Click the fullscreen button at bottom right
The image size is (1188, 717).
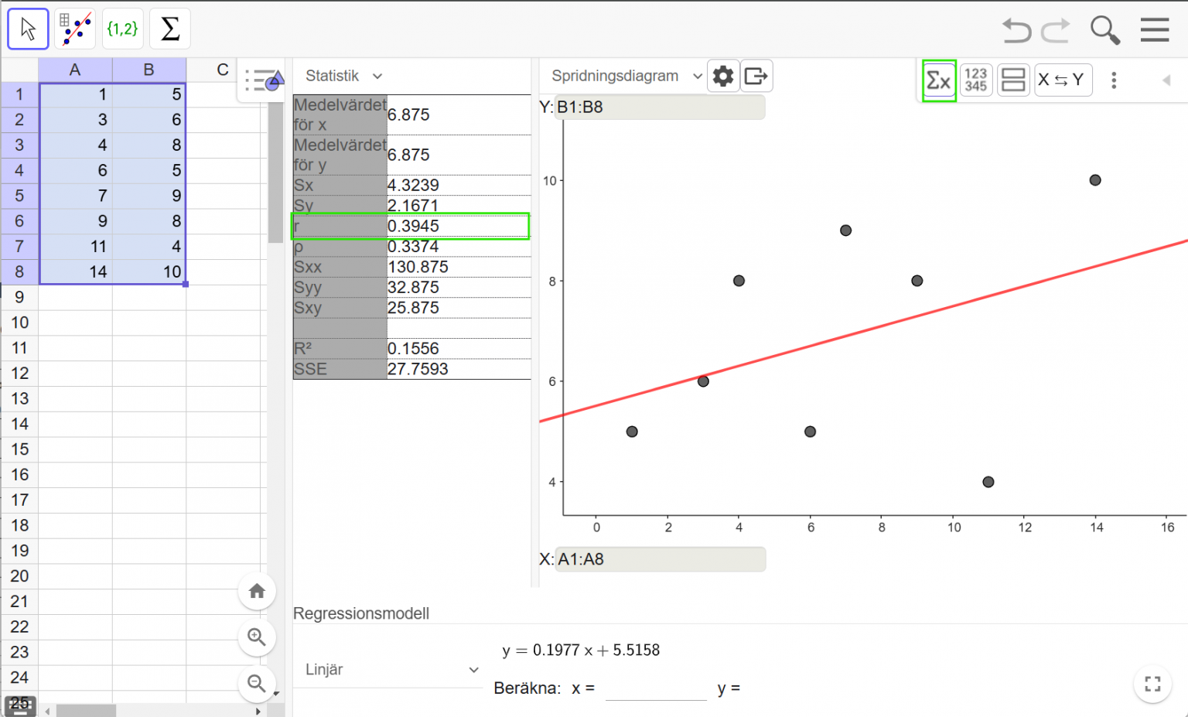pos(1152,684)
